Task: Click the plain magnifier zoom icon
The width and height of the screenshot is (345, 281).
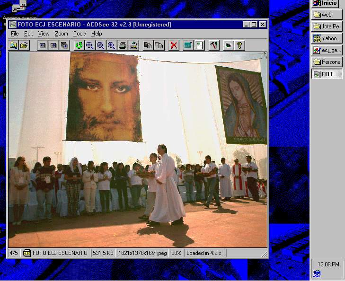Action: coord(100,45)
